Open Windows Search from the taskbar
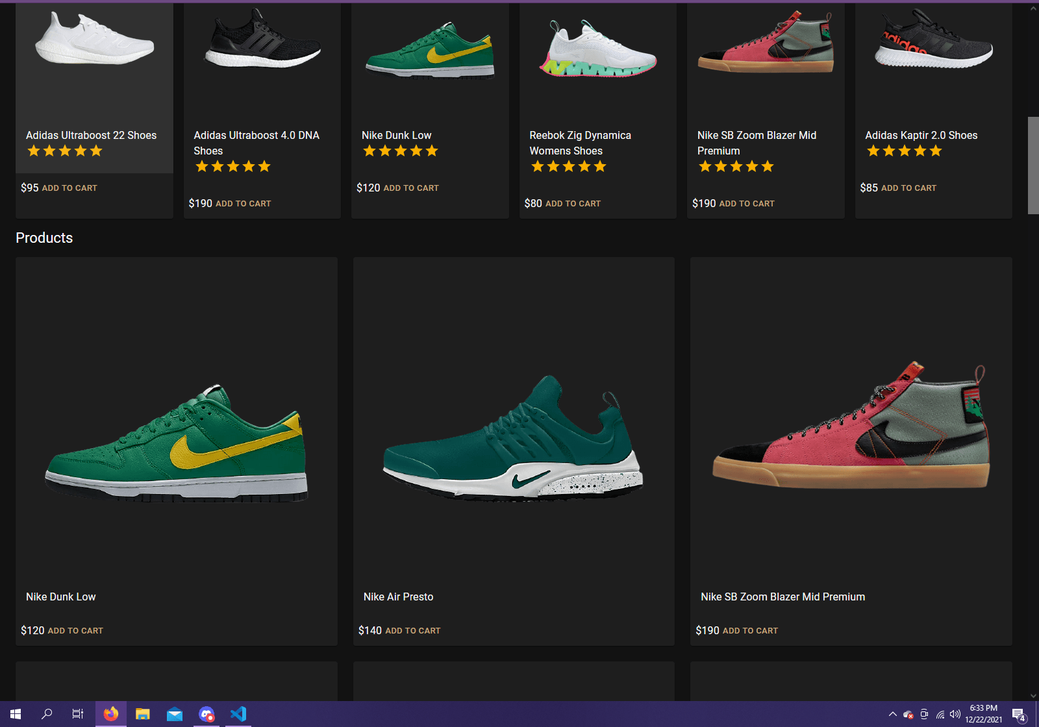Image resolution: width=1039 pixels, height=727 pixels. coord(46,714)
